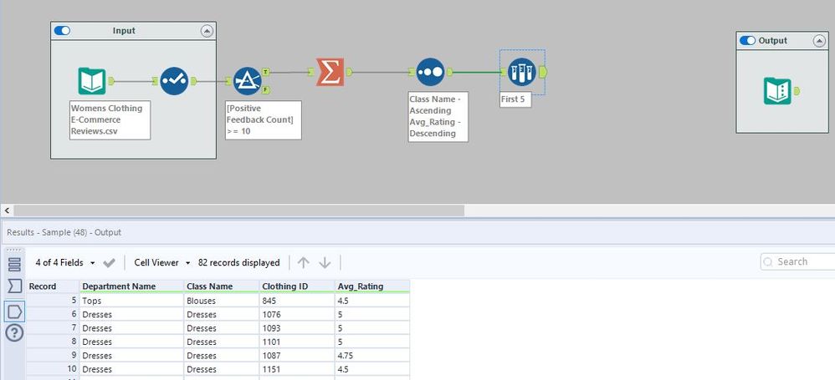
Task: Select Clothing ID cell 1087
Action: [297, 356]
